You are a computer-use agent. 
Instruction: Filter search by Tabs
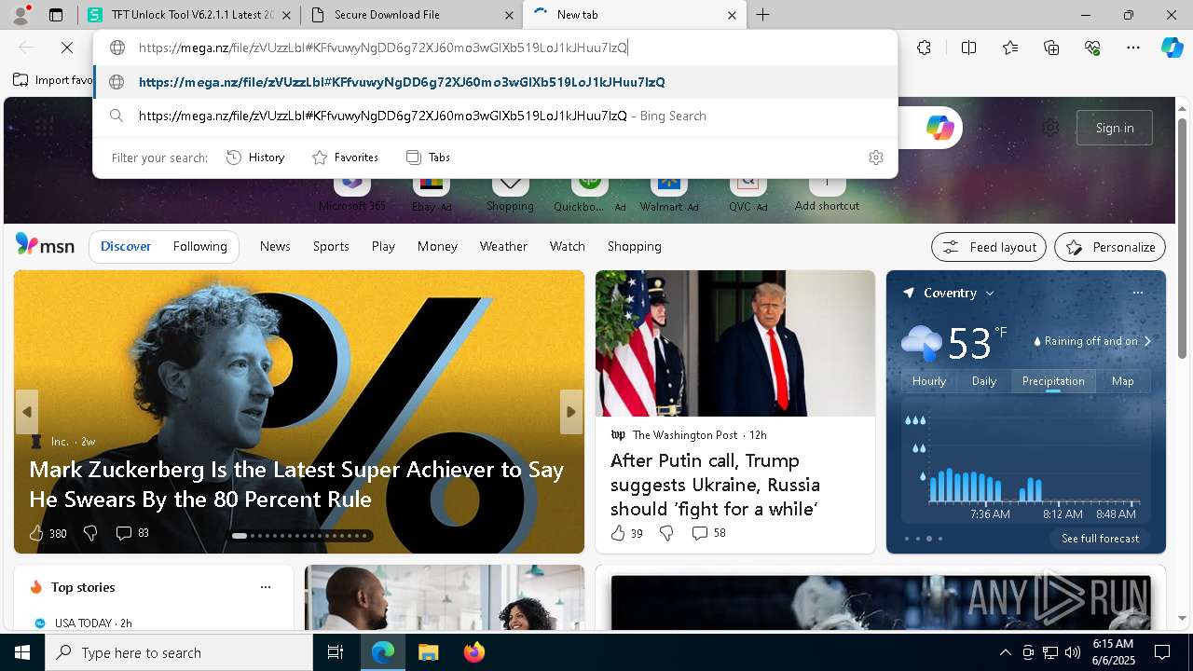tap(429, 157)
